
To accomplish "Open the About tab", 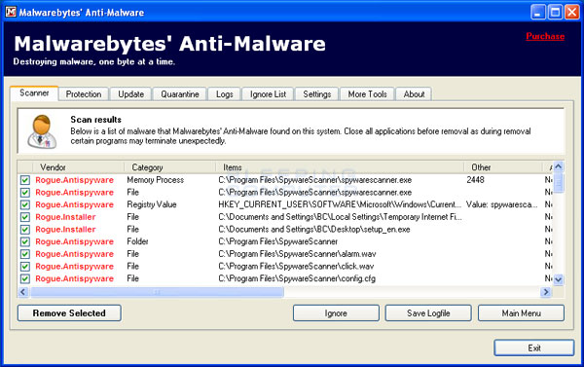I will pos(414,94).
